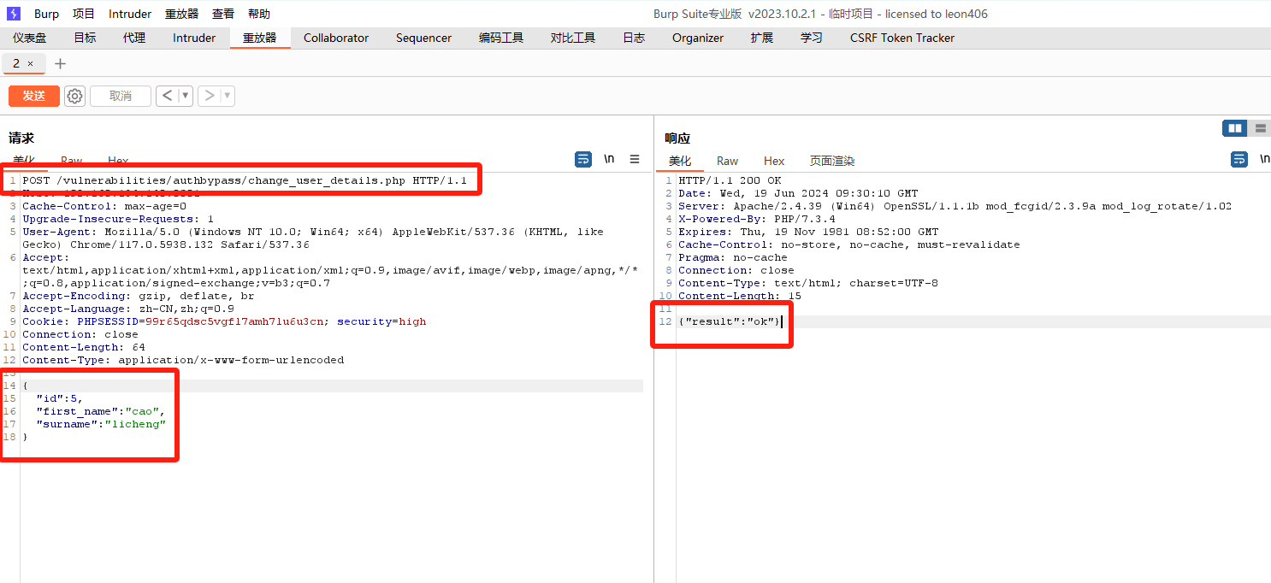
Task: Switch to Sequencer tab
Action: [423, 38]
